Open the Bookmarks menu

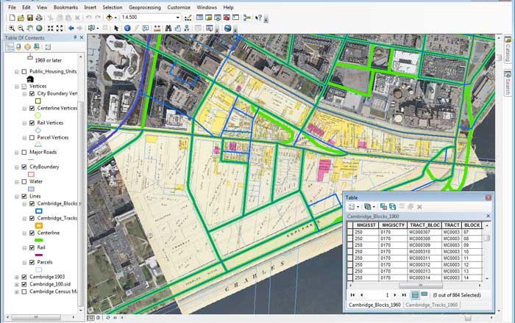65,7
